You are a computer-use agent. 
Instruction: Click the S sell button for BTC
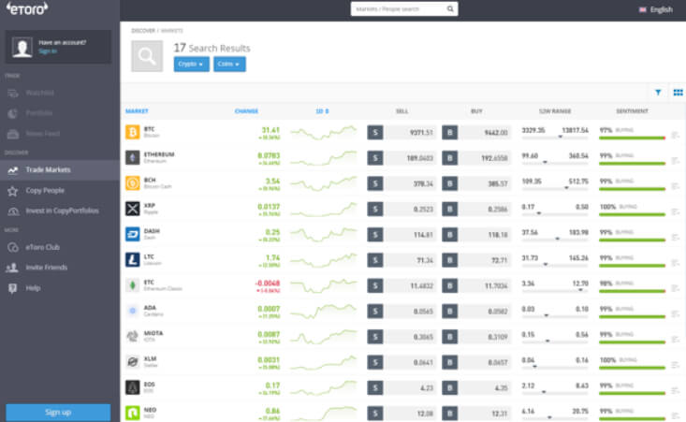tap(375, 133)
